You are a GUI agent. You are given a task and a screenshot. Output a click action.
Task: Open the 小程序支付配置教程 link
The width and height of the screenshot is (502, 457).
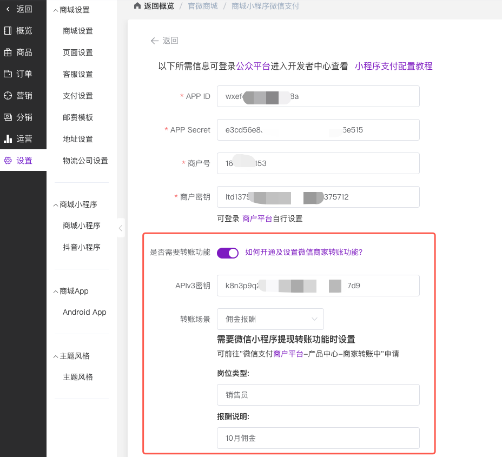pyautogui.click(x=393, y=66)
